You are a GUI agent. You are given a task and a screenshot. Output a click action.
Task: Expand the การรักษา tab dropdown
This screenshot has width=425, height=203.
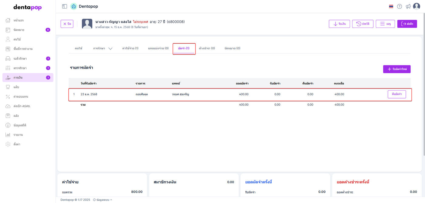[x=103, y=48]
